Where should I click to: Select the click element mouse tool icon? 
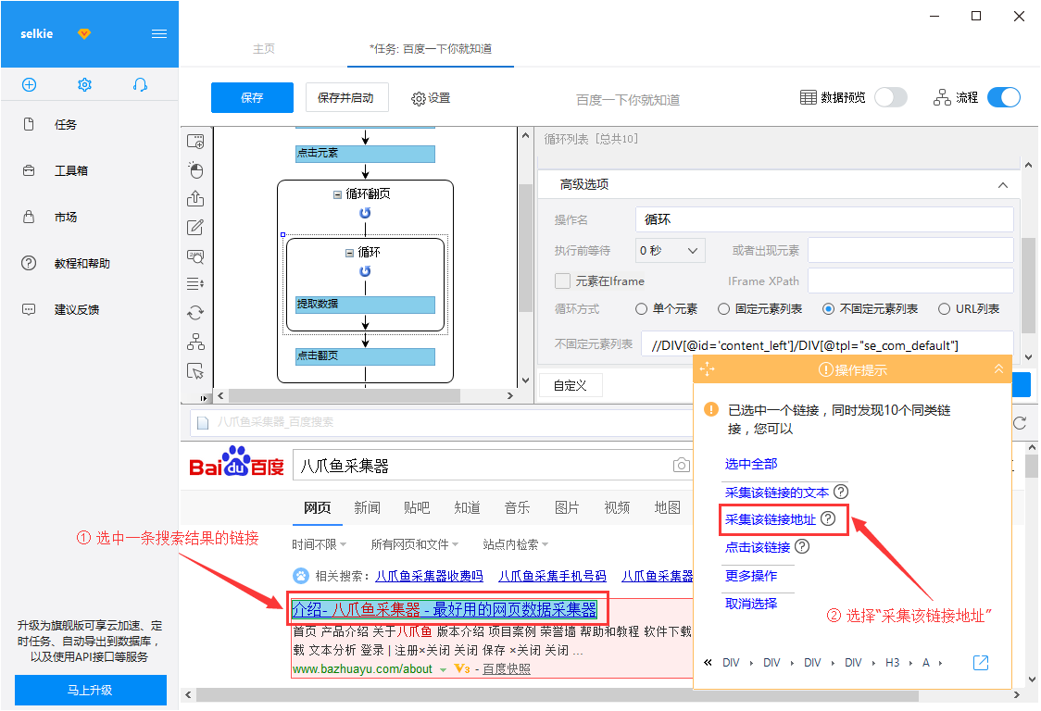195,170
